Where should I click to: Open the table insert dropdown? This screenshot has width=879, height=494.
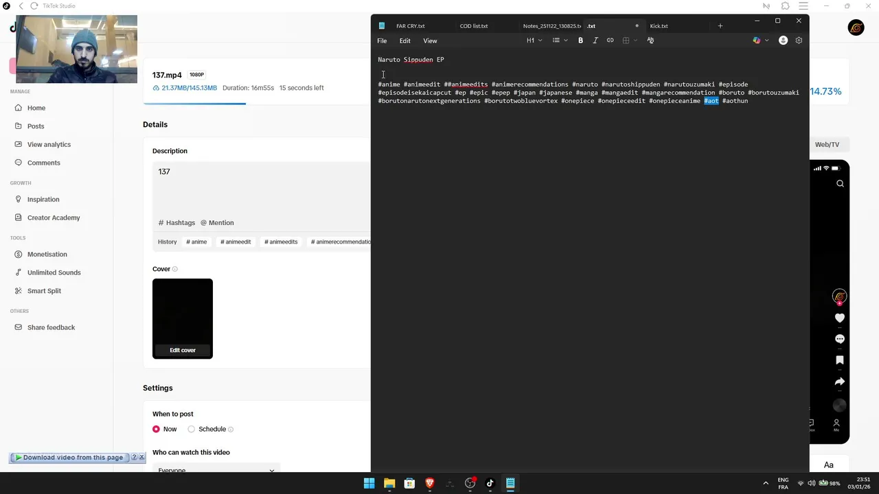tap(630, 40)
